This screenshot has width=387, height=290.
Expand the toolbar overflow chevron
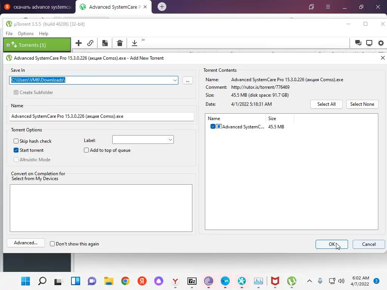coord(143,40)
